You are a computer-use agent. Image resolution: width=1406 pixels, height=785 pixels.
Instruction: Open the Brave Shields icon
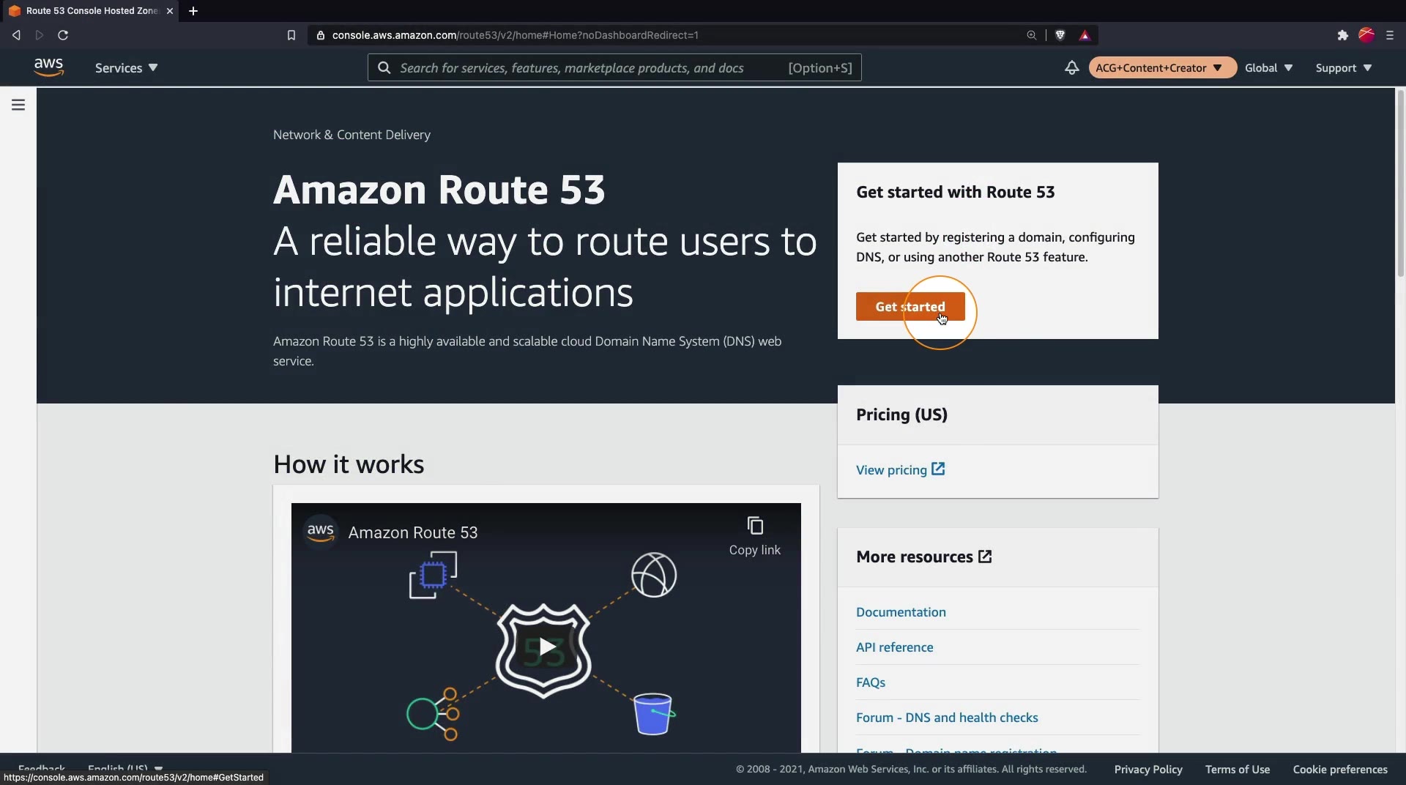coord(1060,35)
